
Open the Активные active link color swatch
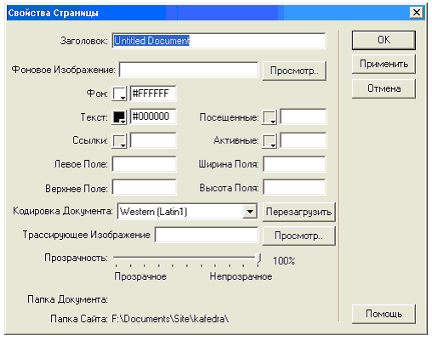(x=270, y=140)
